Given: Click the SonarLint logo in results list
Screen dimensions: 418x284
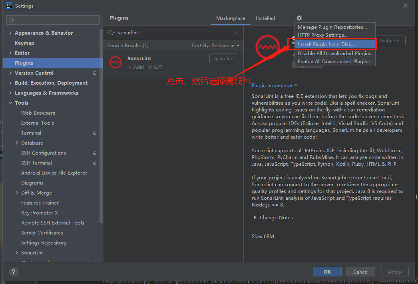Looking at the screenshot, I should point(115,62).
